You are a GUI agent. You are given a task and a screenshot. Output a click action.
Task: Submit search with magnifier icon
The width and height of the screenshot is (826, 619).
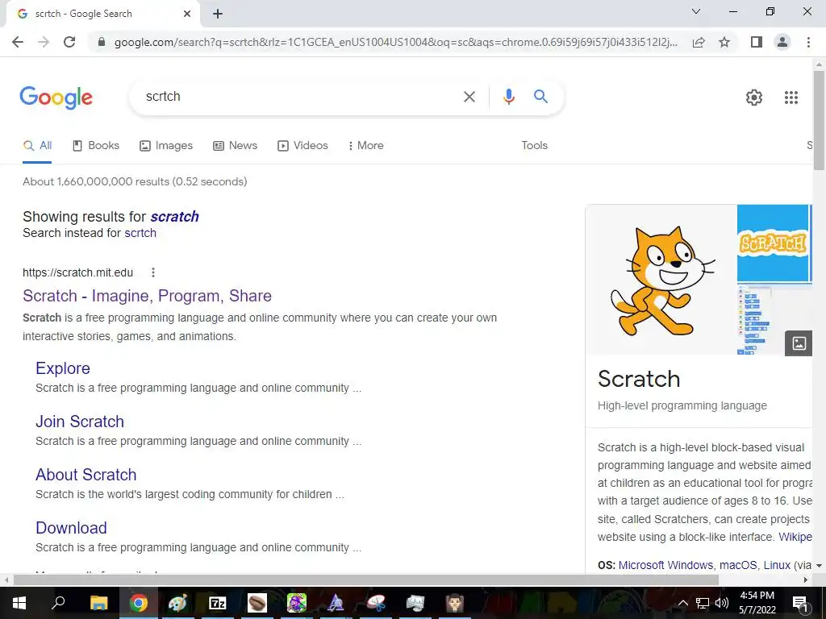[540, 97]
